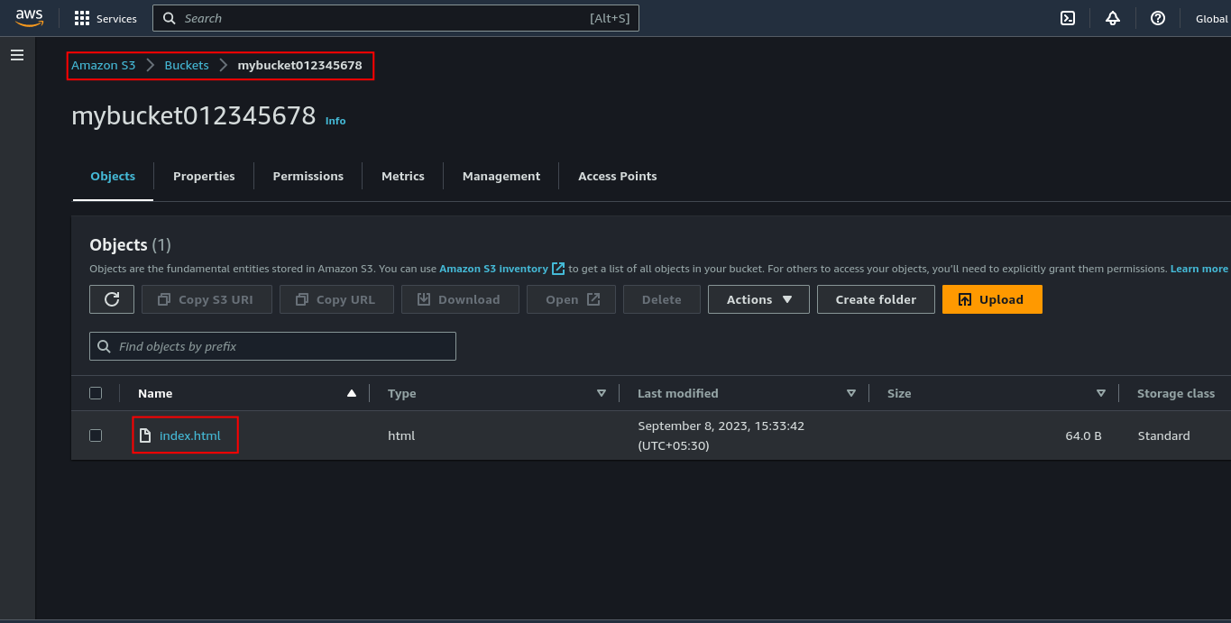Screen dimensions: 1231x623
Task: Click the Objects (1) panel title
Action: (131, 244)
